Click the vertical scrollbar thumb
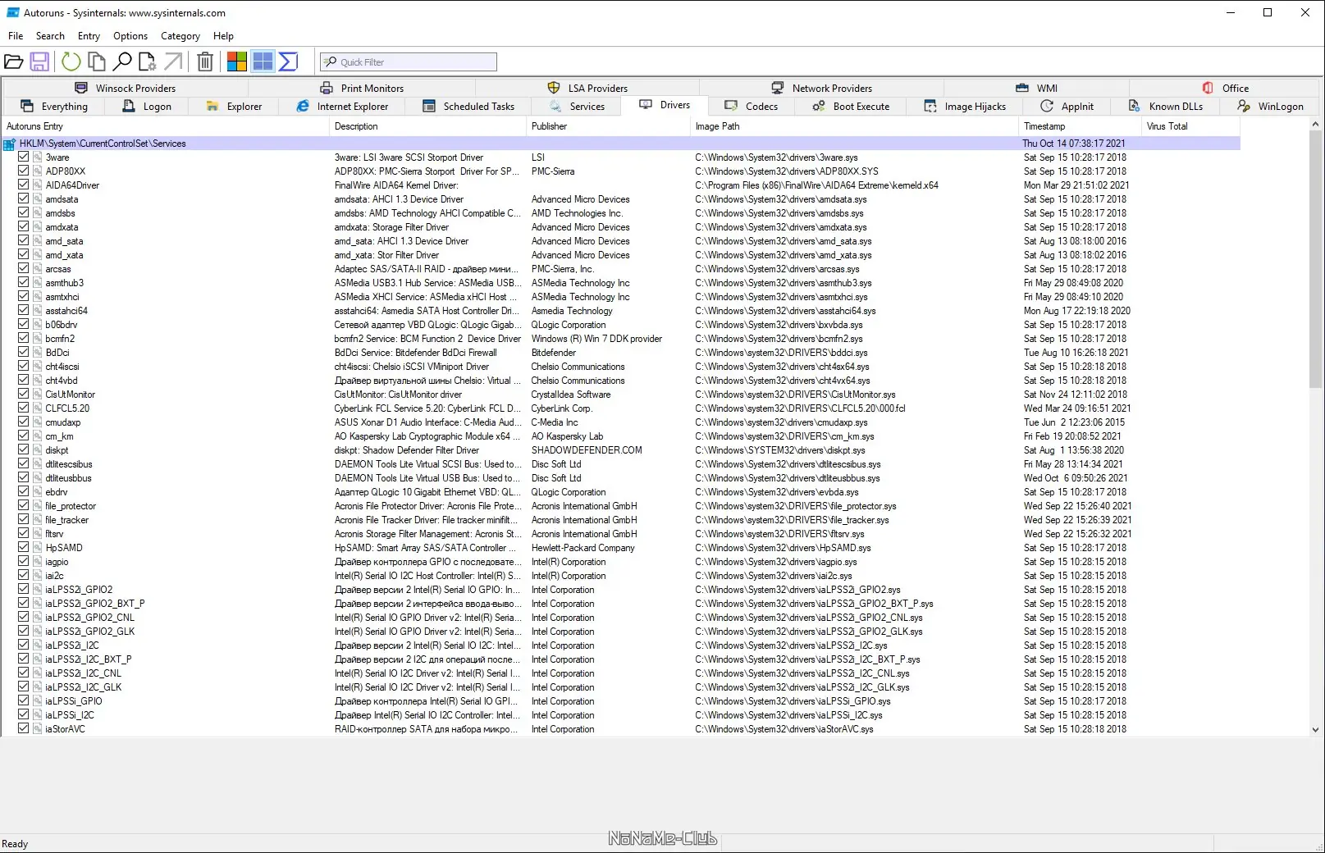This screenshot has height=853, width=1325. coord(1315,258)
